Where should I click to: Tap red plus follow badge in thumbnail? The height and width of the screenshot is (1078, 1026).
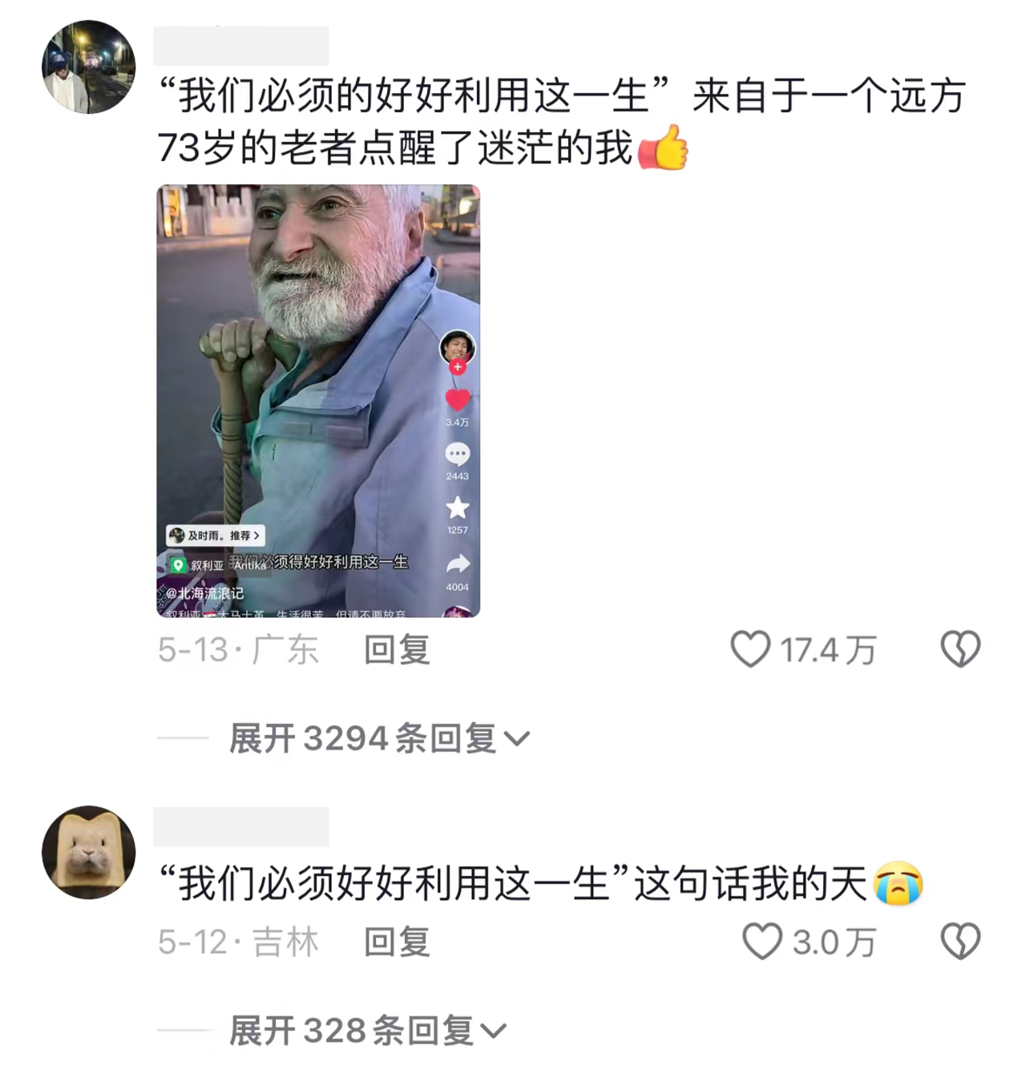458,367
